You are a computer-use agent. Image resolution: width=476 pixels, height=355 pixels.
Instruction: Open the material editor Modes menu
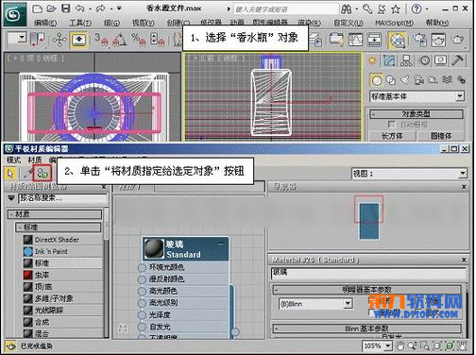14,160
